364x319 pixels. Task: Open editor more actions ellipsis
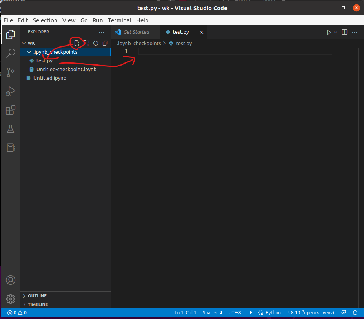[x=355, y=32]
